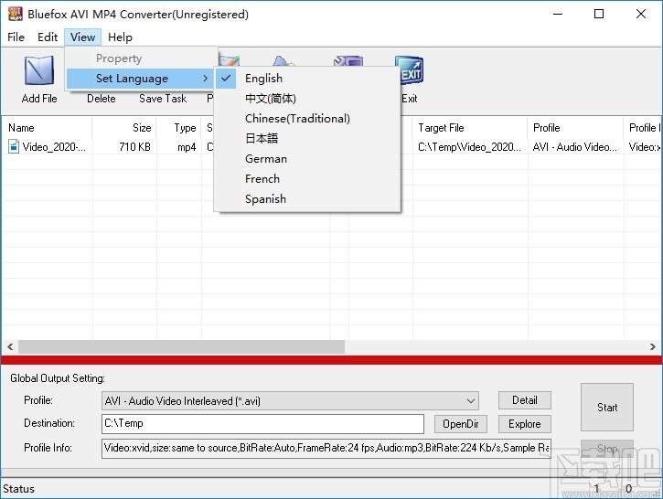
Task: Click the 710 KB size cell
Action: point(134,147)
